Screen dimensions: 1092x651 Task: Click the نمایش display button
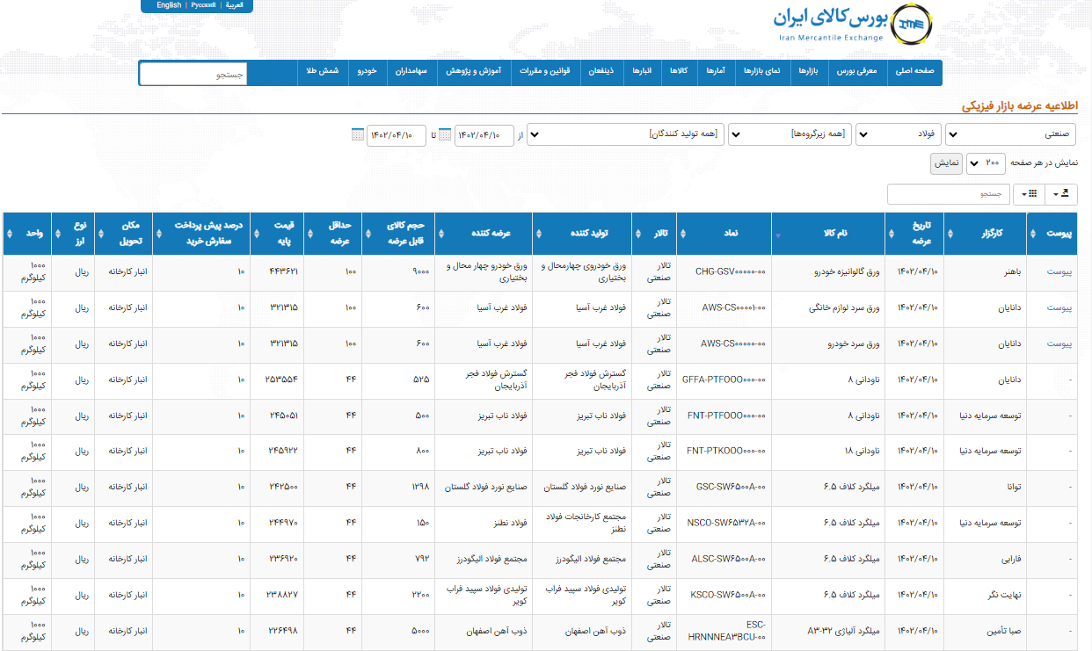click(947, 163)
